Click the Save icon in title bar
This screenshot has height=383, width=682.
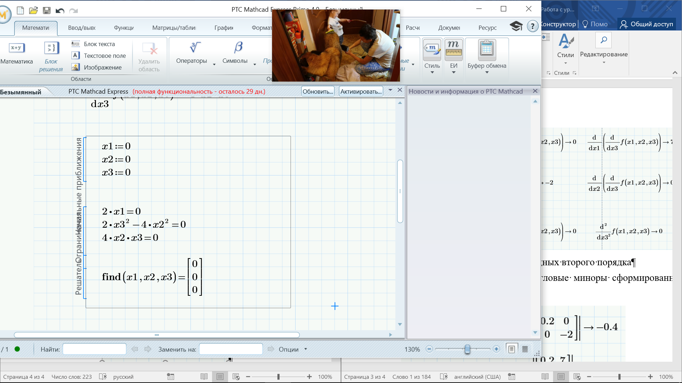[47, 10]
